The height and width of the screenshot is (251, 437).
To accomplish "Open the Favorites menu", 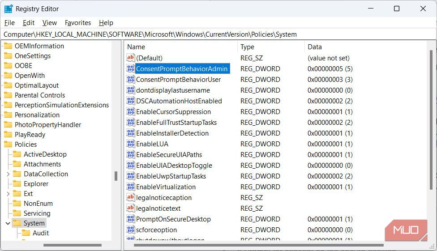I will point(78,23).
